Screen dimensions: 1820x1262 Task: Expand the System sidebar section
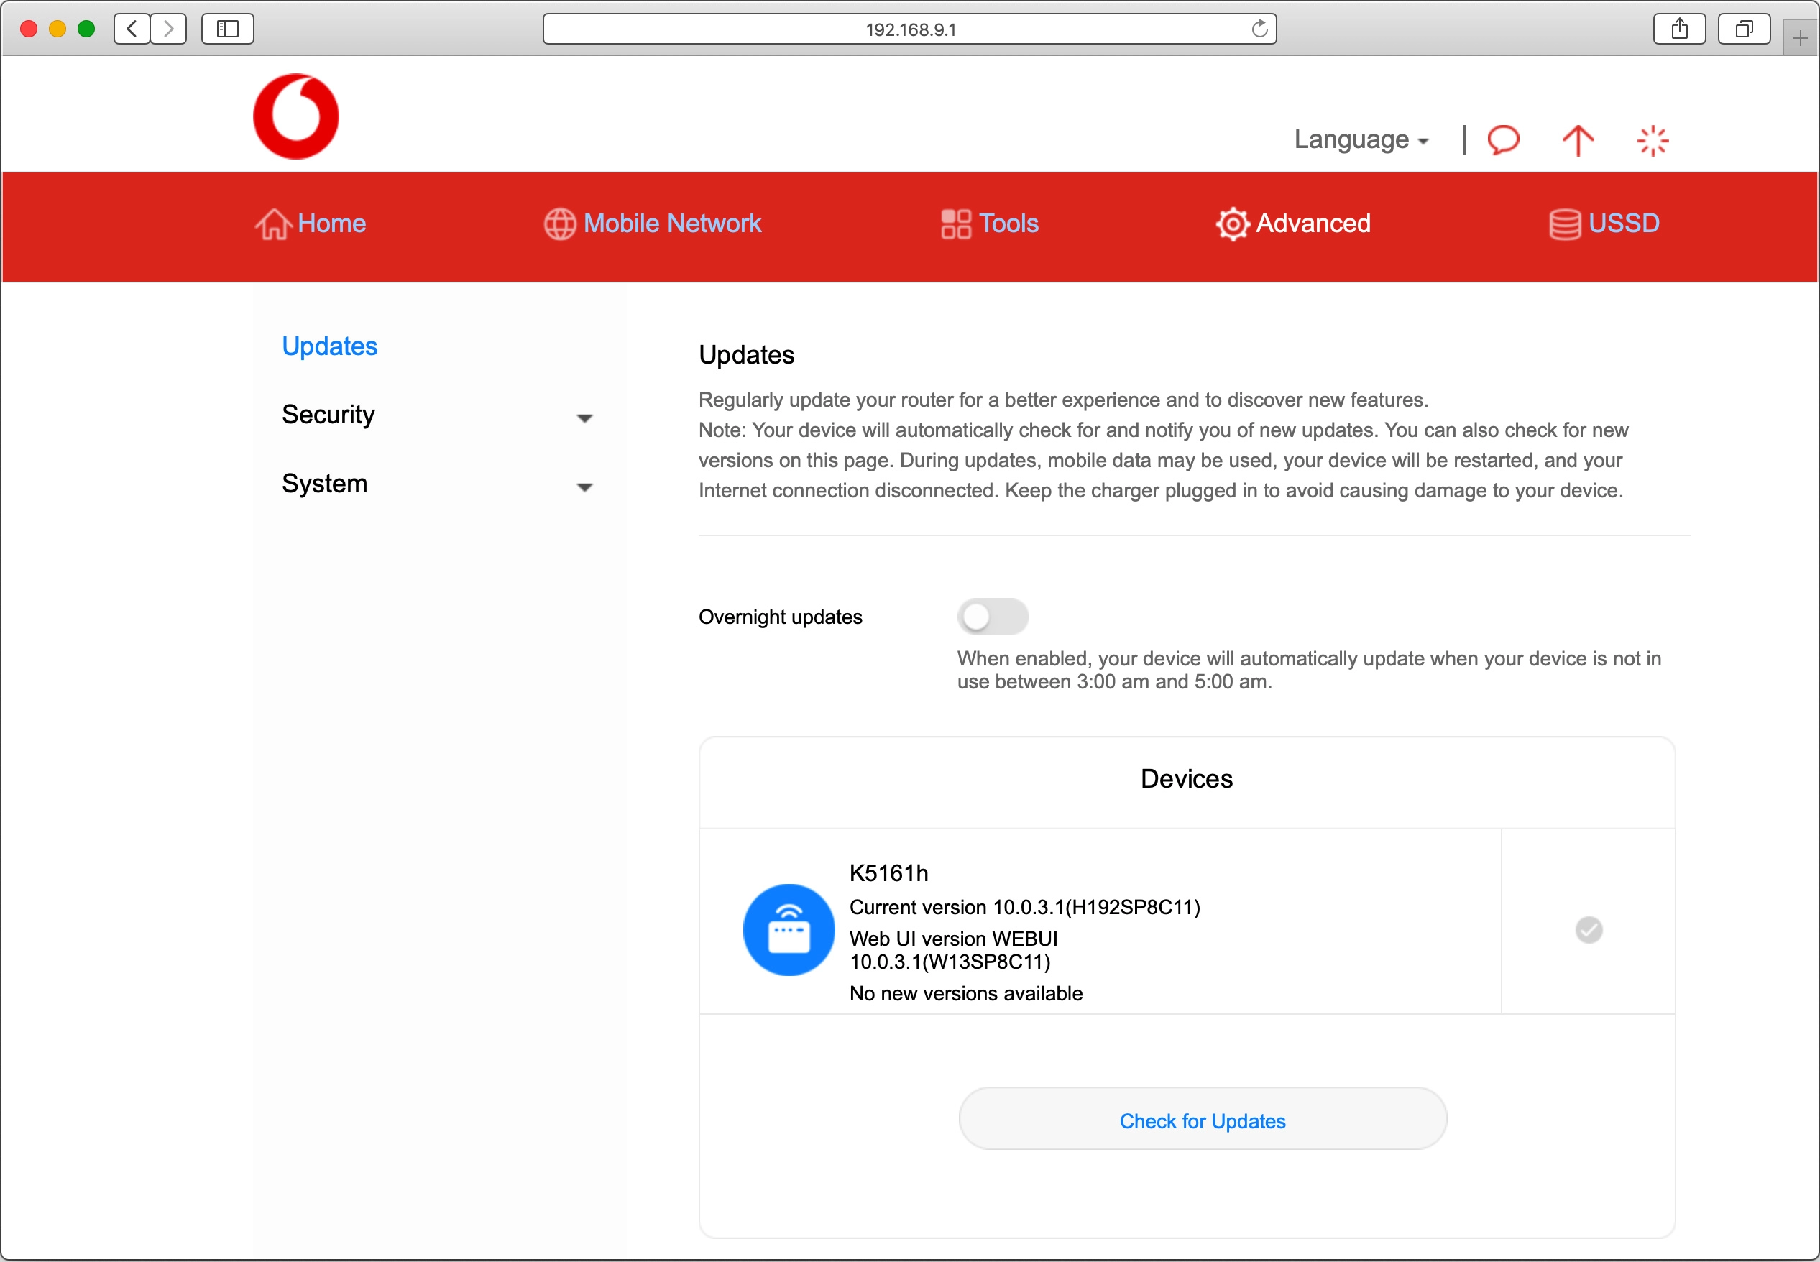click(x=436, y=484)
